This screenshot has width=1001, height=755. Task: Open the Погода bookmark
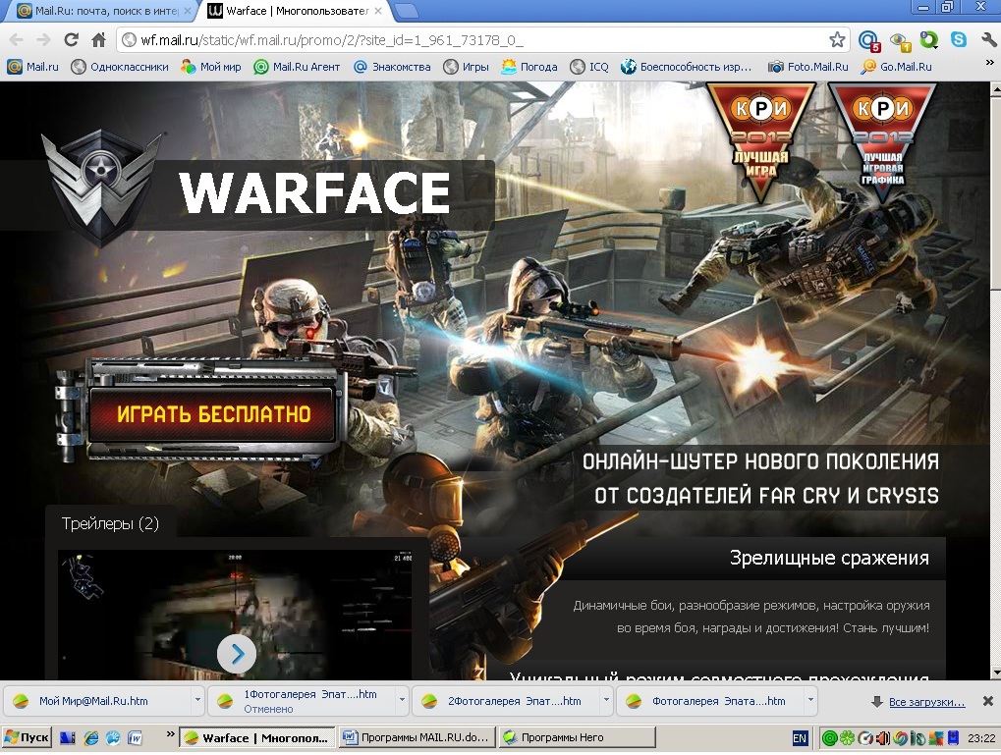point(529,67)
